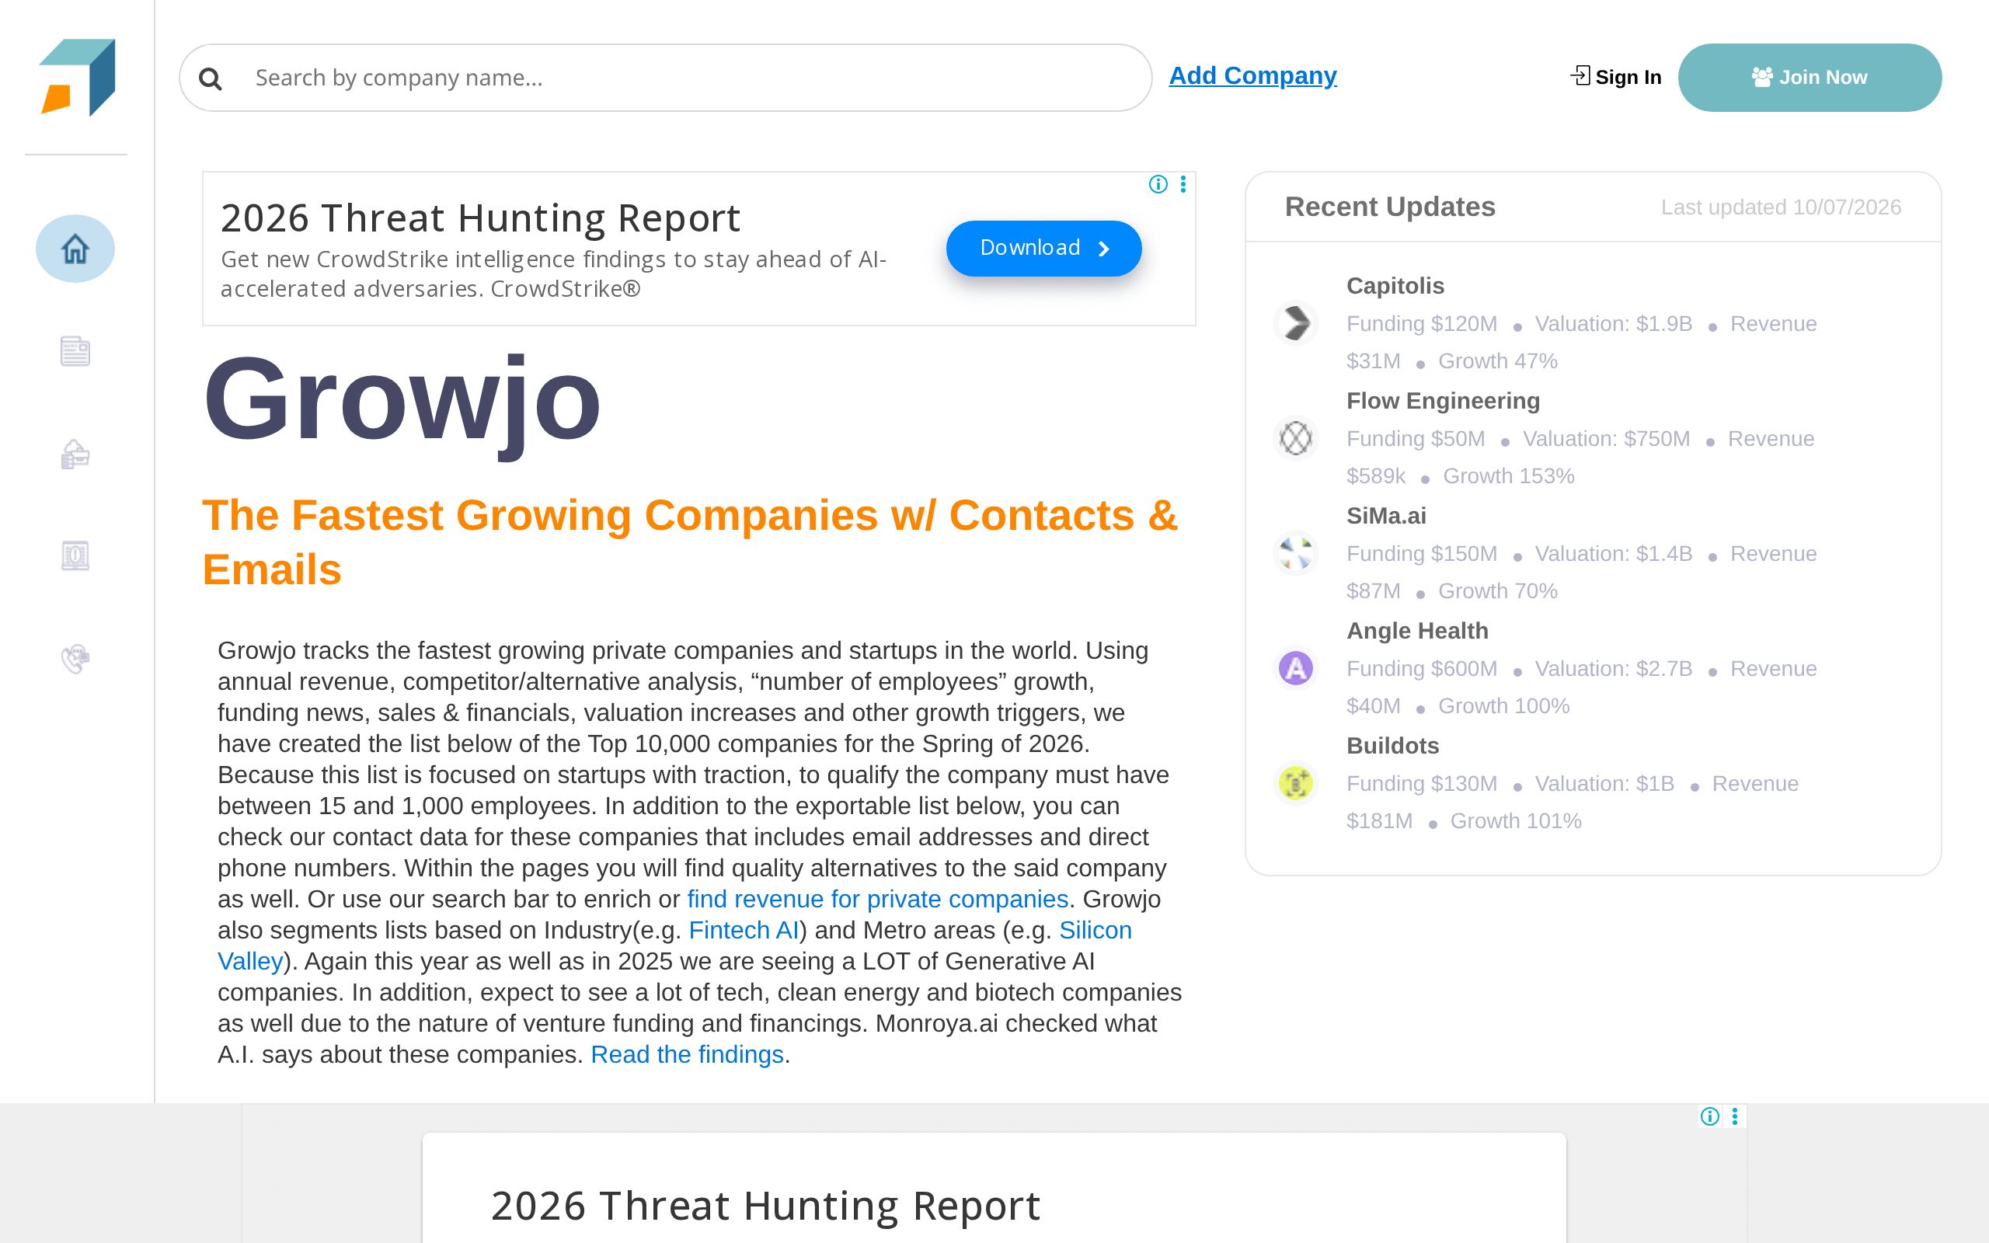1989x1243 pixels.
Task: Click the SiMa.ai company logo
Action: point(1296,552)
